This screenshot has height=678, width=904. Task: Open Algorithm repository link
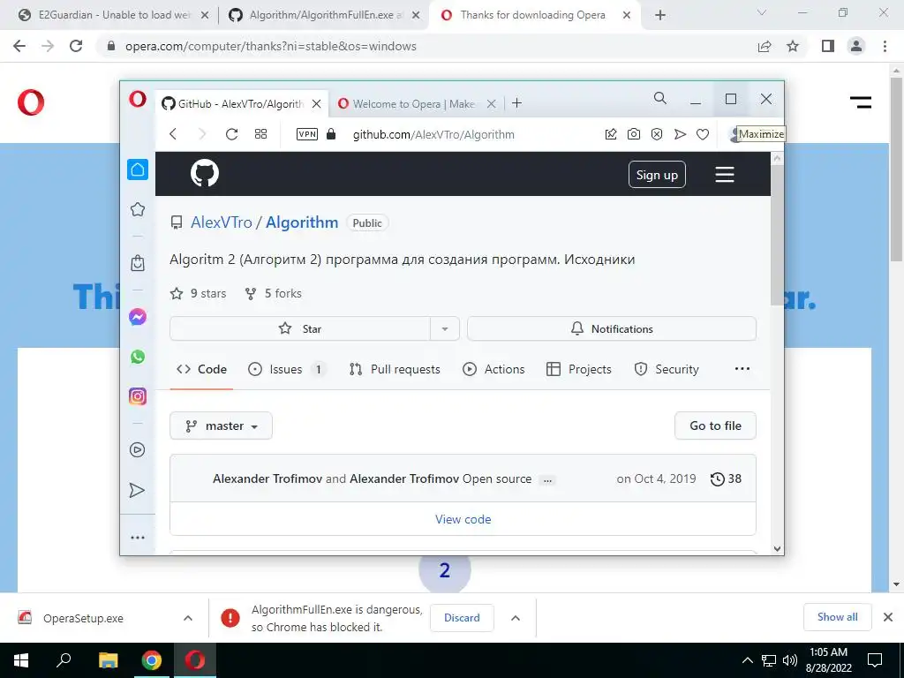coord(302,222)
